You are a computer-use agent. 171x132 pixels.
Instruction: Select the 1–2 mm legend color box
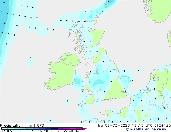pyautogui.click(x=17, y=128)
